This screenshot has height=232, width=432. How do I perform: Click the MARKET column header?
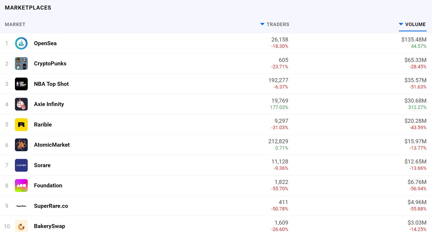point(15,24)
